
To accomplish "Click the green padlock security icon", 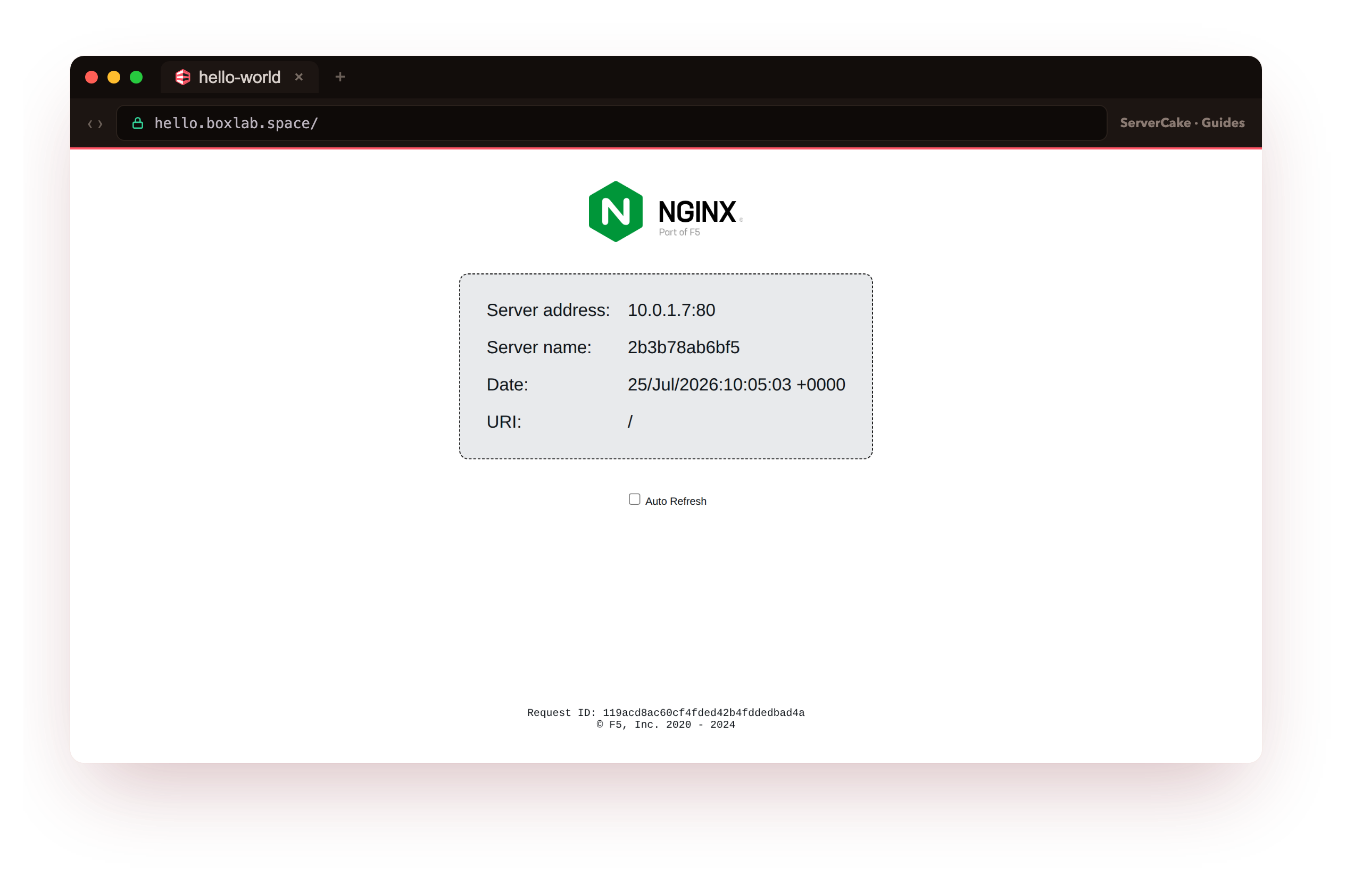I will (x=138, y=123).
